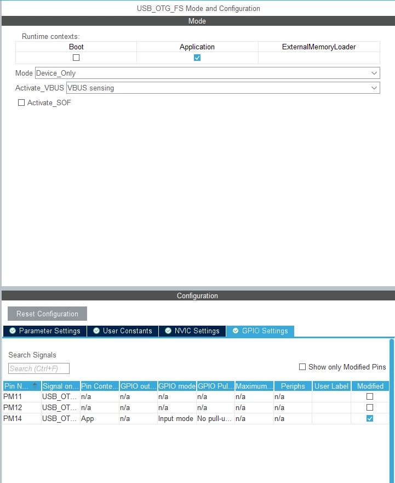Screen dimensions: 395x483
Task: Open the Mode Device_Only dropdown
Action: tap(208, 73)
